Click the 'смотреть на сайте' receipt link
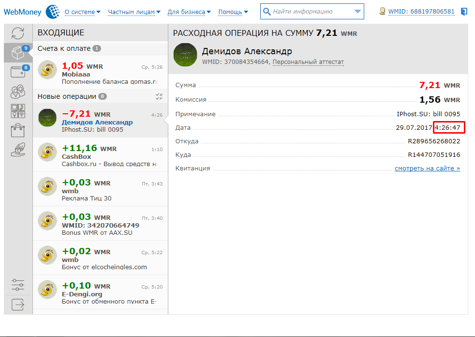 pos(427,168)
